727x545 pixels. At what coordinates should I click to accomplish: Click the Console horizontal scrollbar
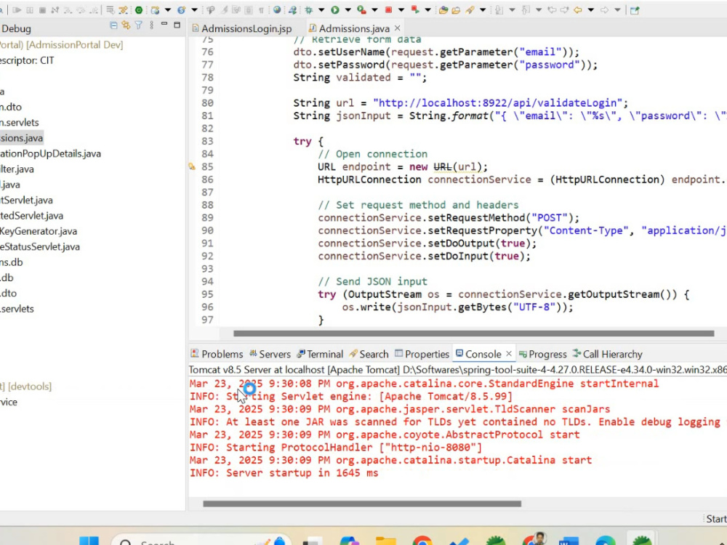pos(362,504)
